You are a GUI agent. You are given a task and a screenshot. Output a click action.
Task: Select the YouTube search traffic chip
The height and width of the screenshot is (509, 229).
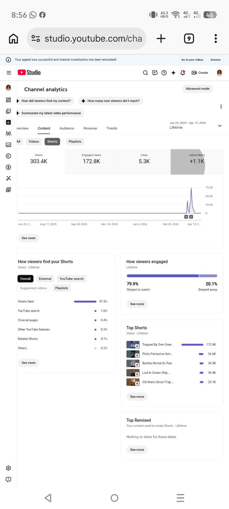point(72,279)
